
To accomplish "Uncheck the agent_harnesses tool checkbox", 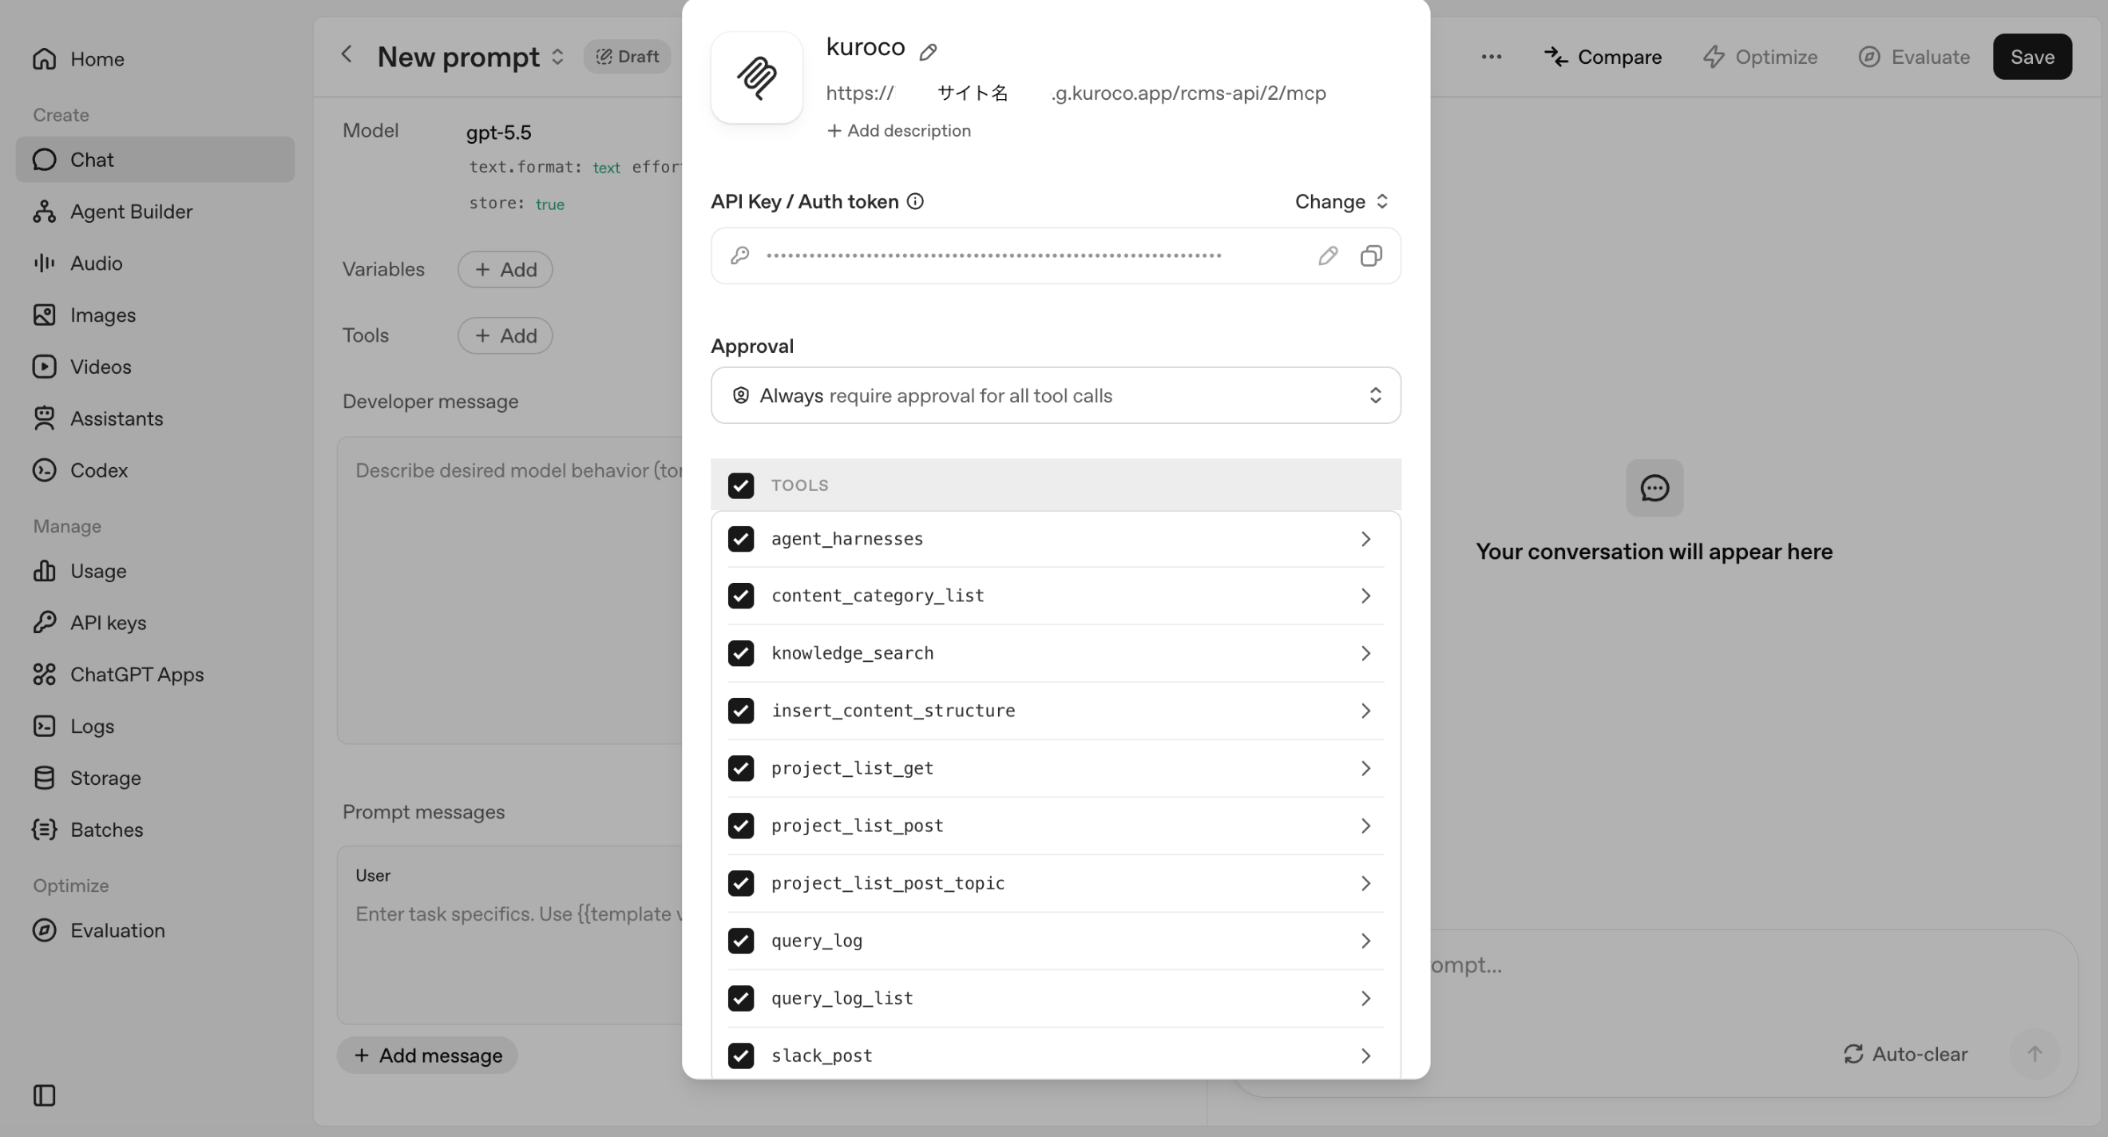I will coord(740,539).
